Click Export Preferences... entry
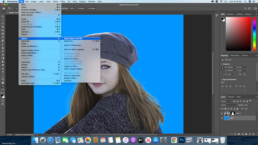The width and height of the screenshot is (258, 145). point(81,45)
